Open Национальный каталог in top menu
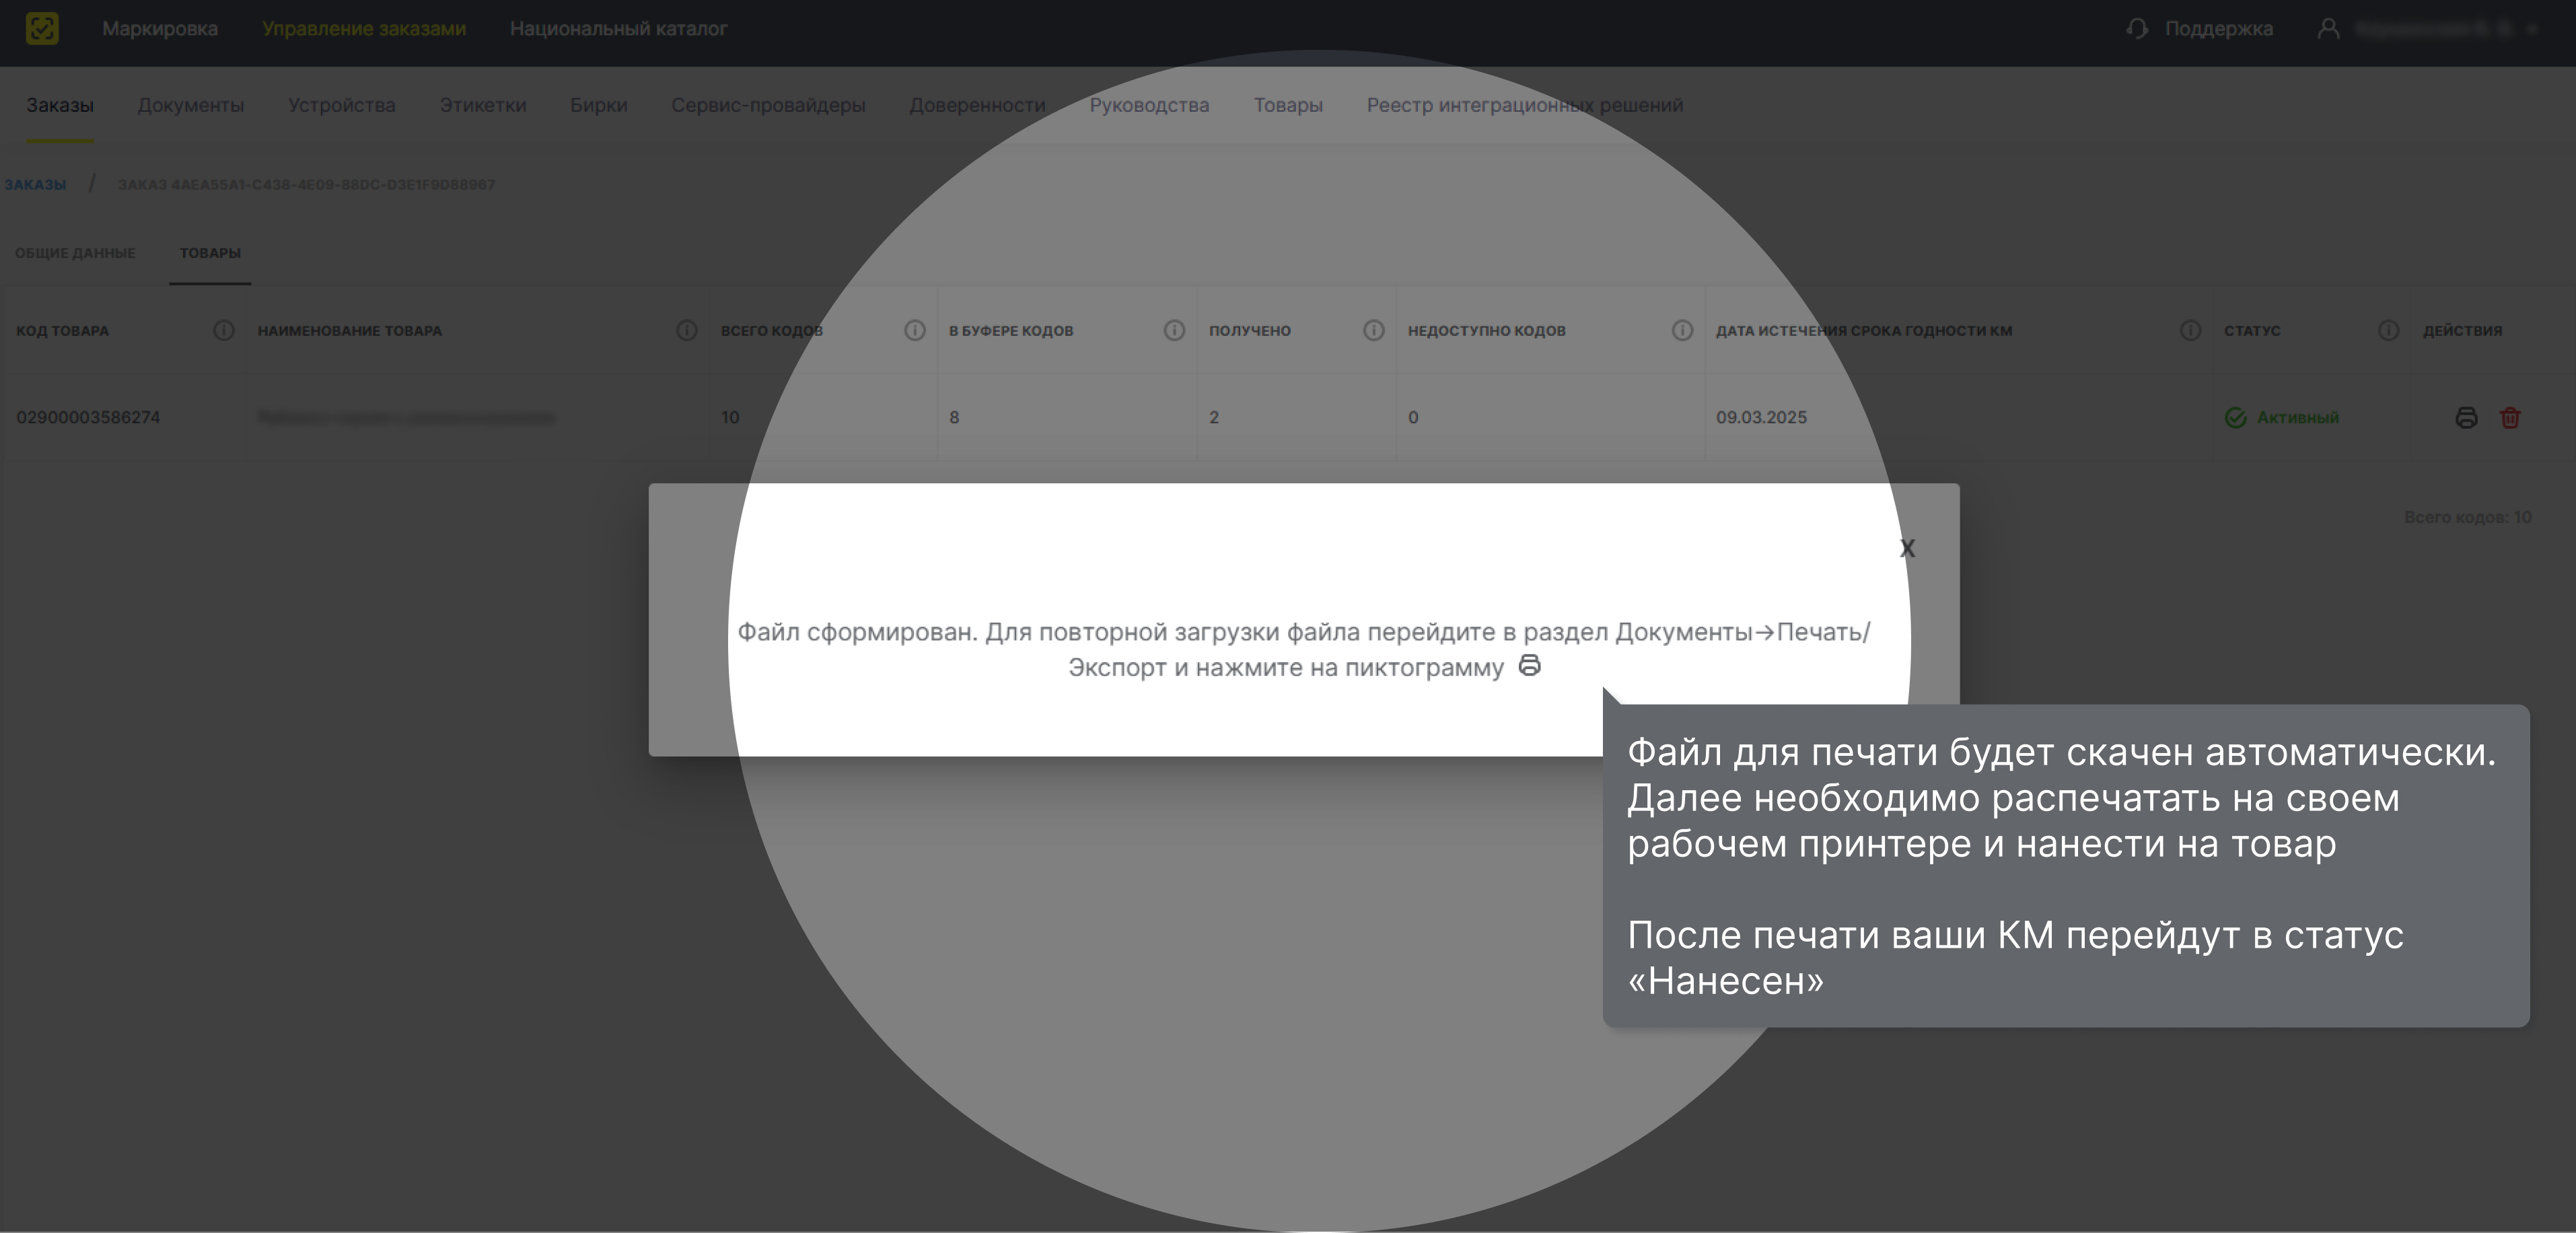The image size is (2576, 1233). click(618, 28)
